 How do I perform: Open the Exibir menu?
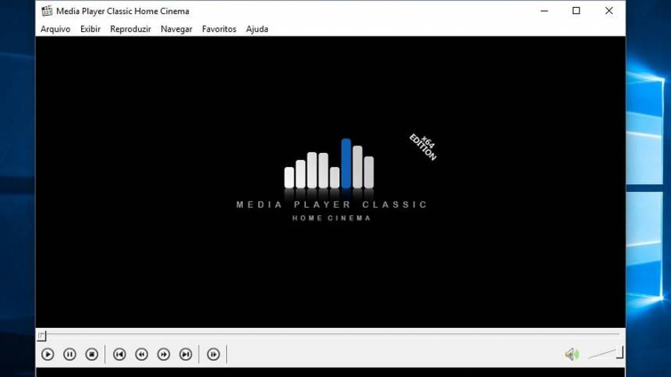[x=90, y=29]
